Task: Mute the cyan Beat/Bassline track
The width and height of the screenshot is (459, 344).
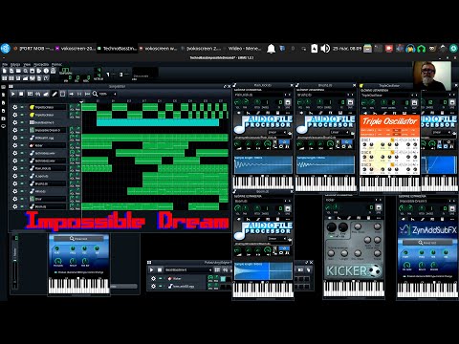Action: click(22, 122)
